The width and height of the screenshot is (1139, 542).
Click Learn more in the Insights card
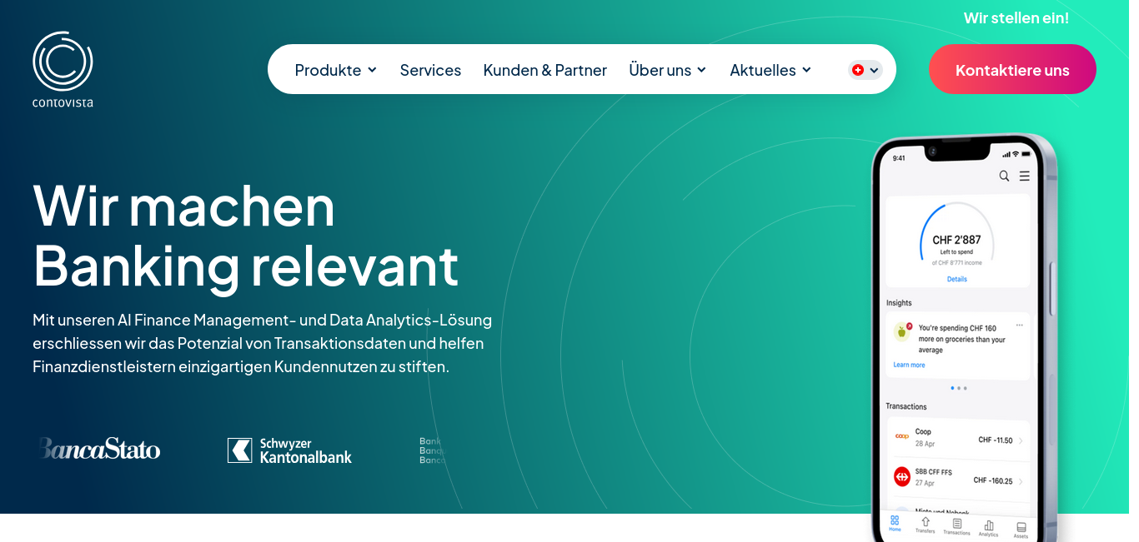pos(909,365)
